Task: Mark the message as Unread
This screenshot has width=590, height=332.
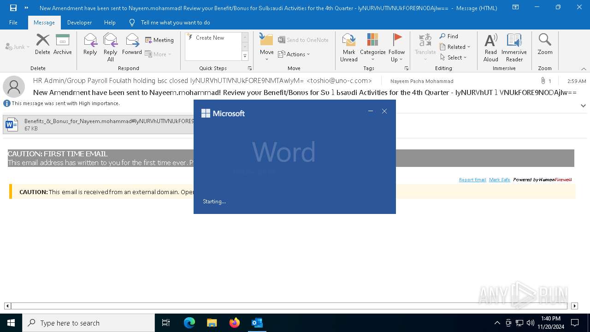Action: [x=349, y=47]
